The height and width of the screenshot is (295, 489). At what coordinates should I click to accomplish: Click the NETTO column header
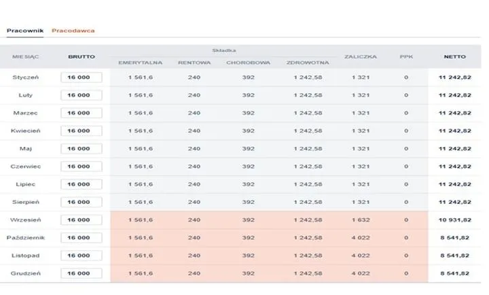tap(454, 56)
